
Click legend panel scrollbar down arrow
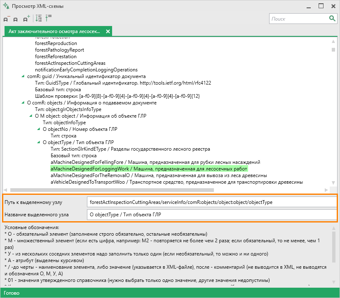334,282
